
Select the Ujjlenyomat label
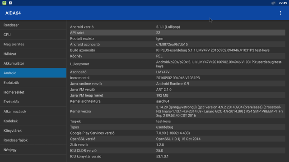(79, 64)
